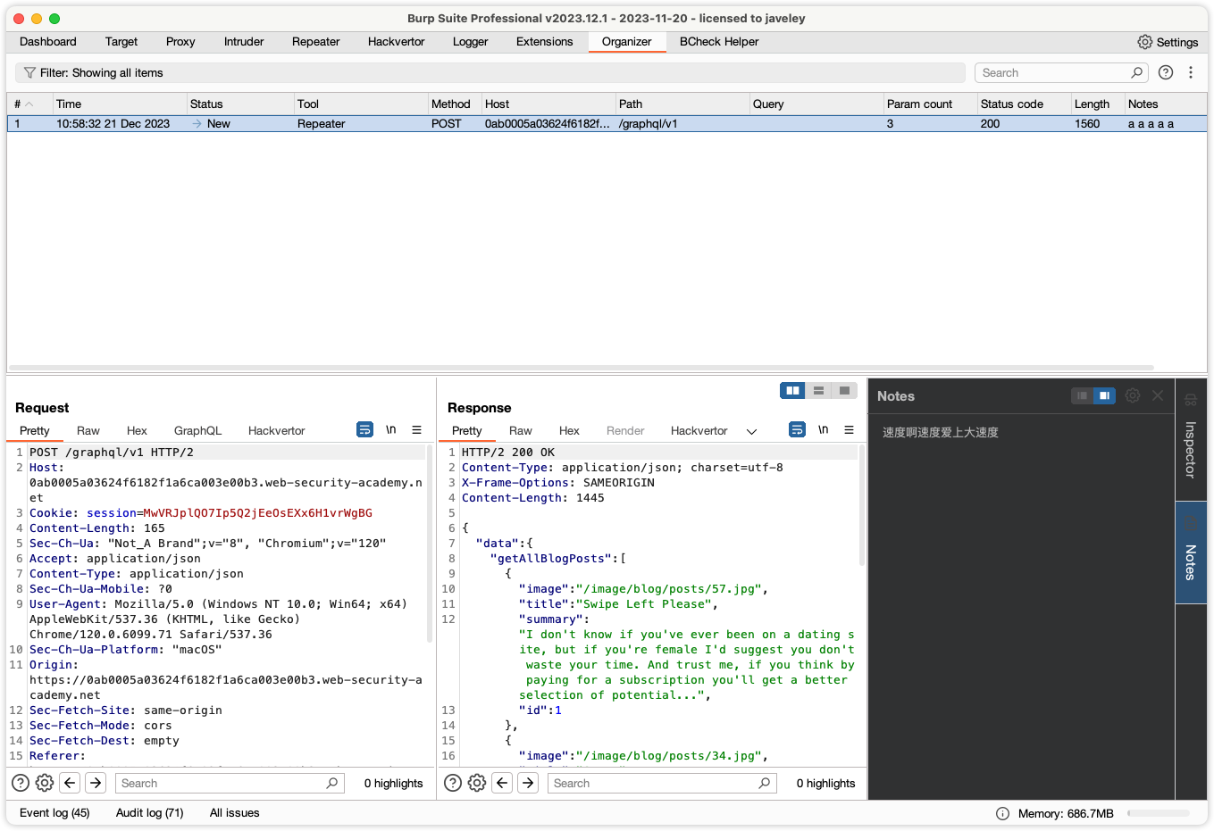Close the Notes panel with the X

click(1158, 395)
